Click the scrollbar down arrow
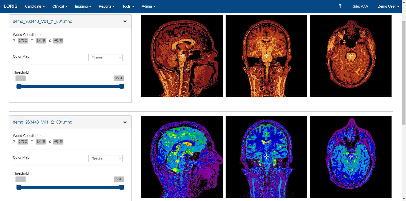 [404, 199]
